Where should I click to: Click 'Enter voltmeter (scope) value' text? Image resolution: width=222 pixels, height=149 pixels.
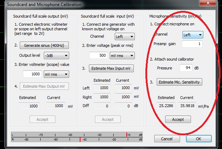44,64
